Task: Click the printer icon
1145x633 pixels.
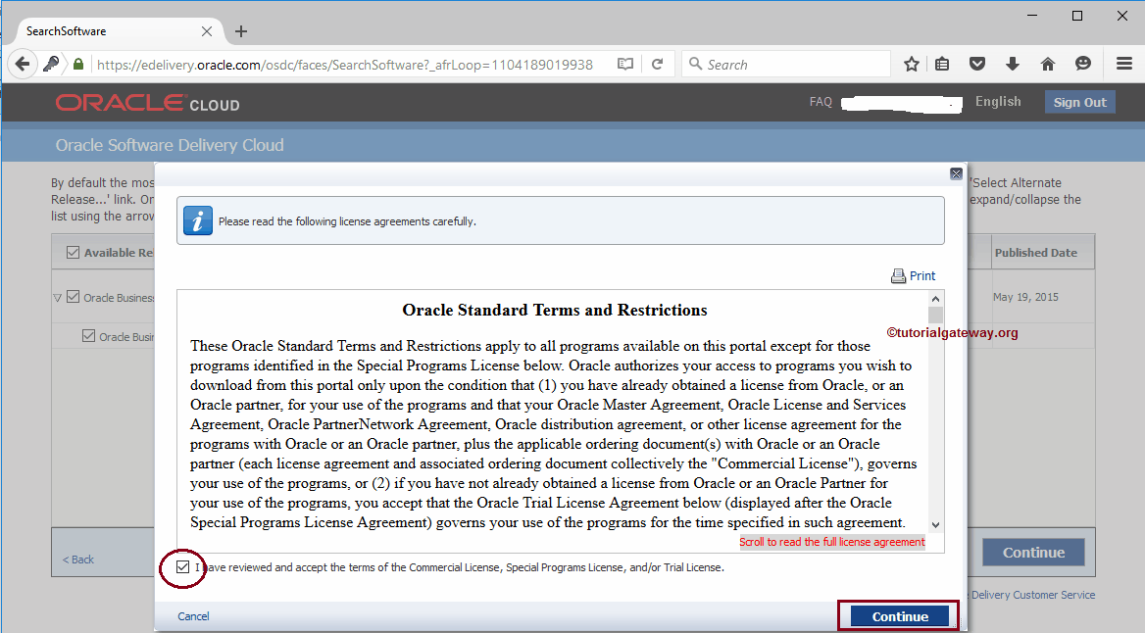Action: coord(898,276)
